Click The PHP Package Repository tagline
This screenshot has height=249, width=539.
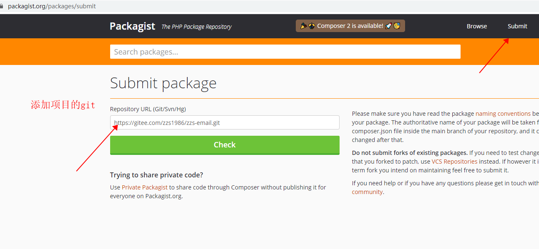(196, 27)
